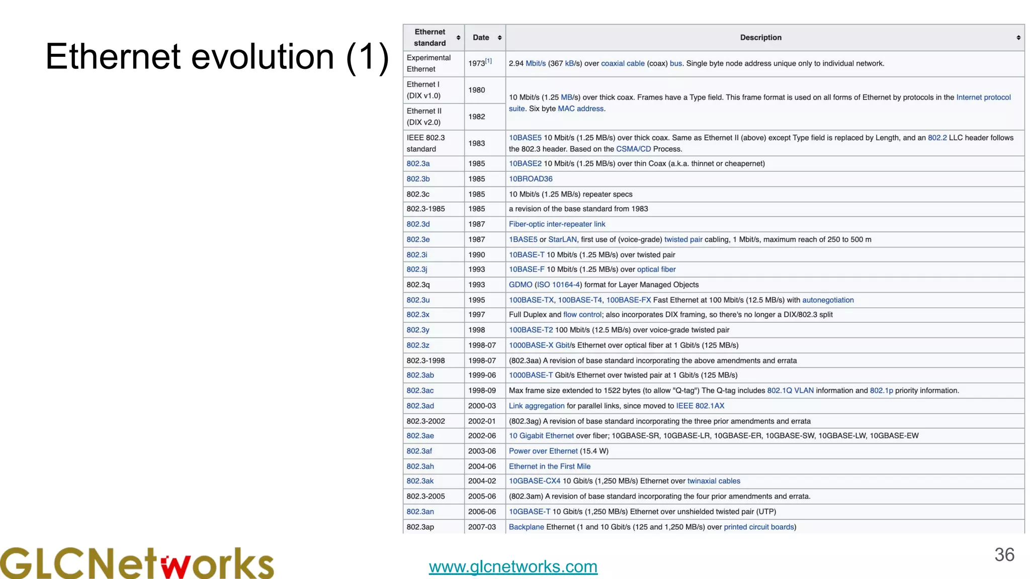Click the GLCNetworks logo
This screenshot has width=1030, height=579.
click(137, 563)
